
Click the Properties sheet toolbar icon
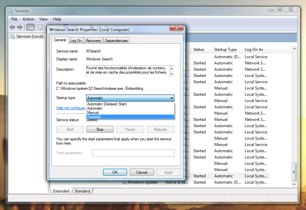coord(40,27)
